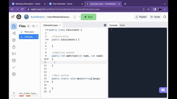177x99 pixels.
Task: Open the browser tab list chevron
Action: [165, 4]
